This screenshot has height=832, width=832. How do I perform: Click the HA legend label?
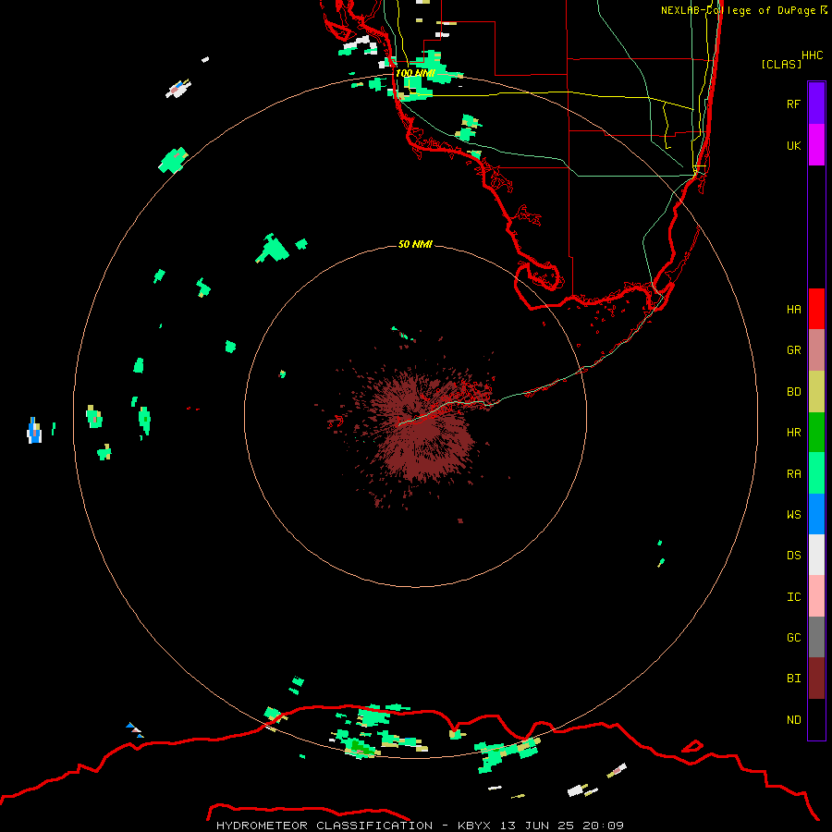click(x=793, y=309)
